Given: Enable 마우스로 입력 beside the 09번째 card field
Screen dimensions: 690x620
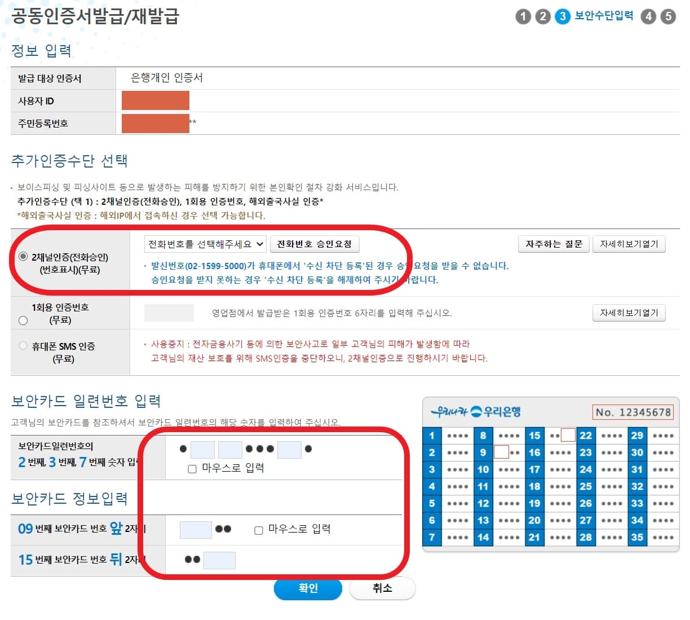Looking at the screenshot, I should (258, 530).
